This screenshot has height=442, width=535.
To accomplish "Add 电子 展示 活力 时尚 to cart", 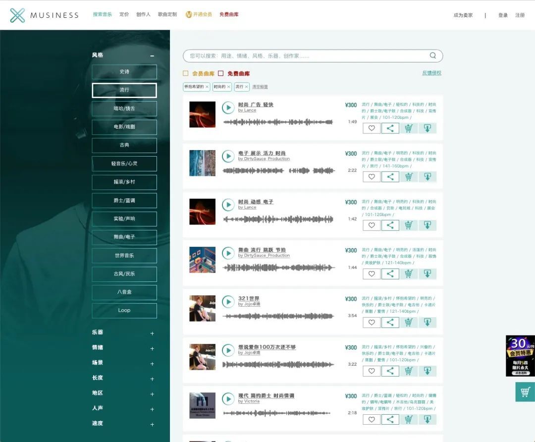I will [409, 177].
